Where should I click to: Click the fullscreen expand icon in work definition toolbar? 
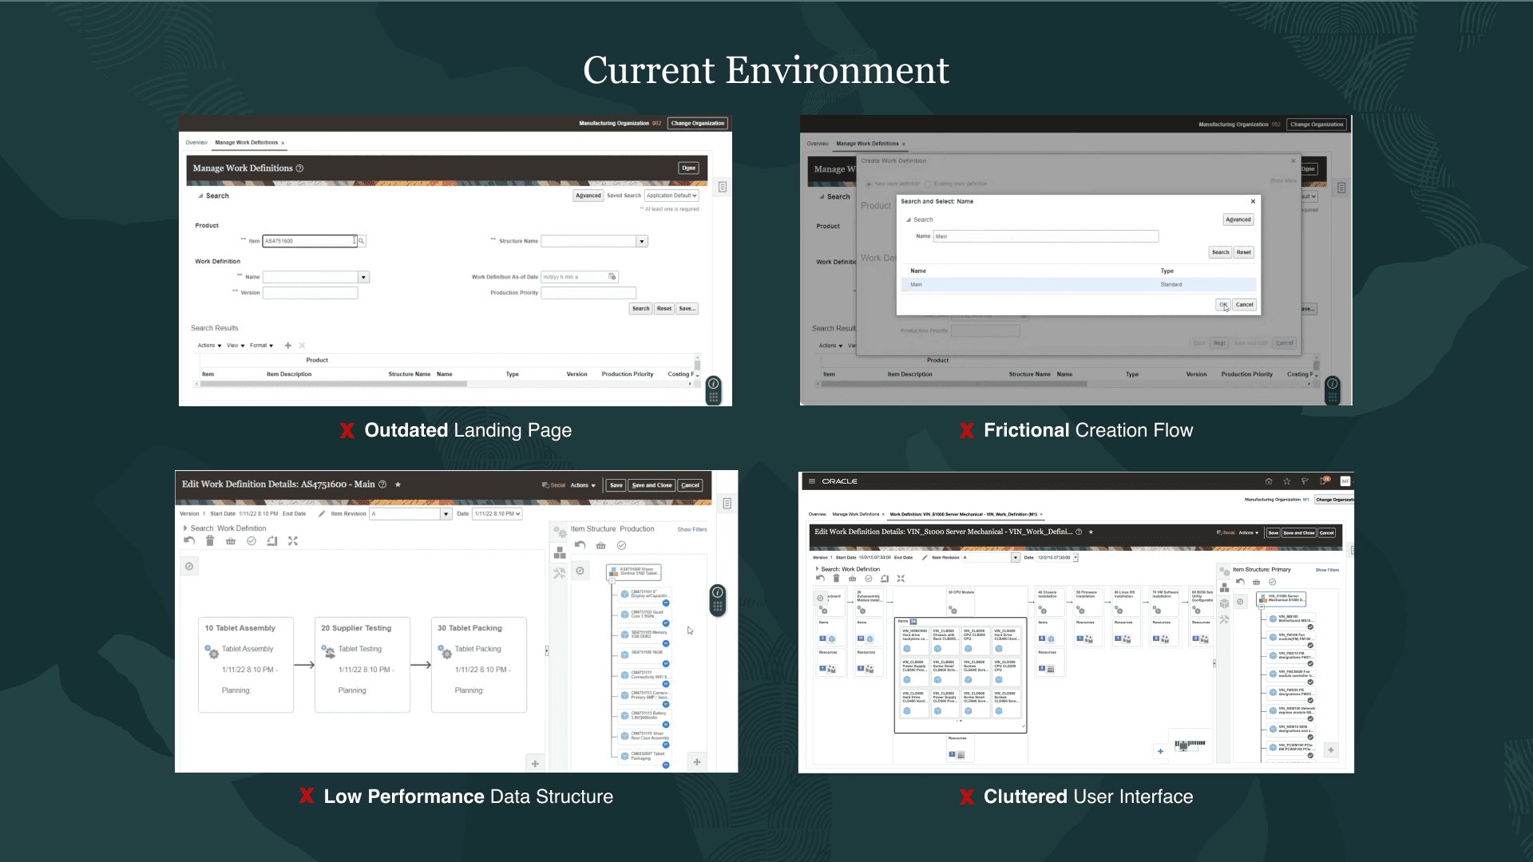[293, 541]
